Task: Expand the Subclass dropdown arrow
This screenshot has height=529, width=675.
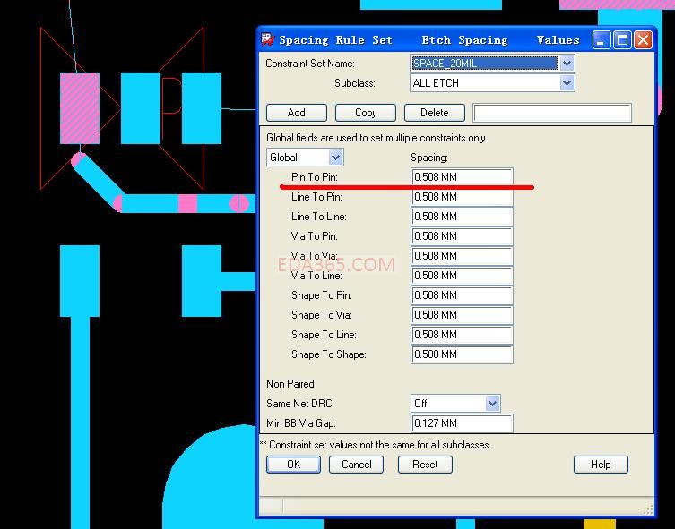Action: [567, 83]
